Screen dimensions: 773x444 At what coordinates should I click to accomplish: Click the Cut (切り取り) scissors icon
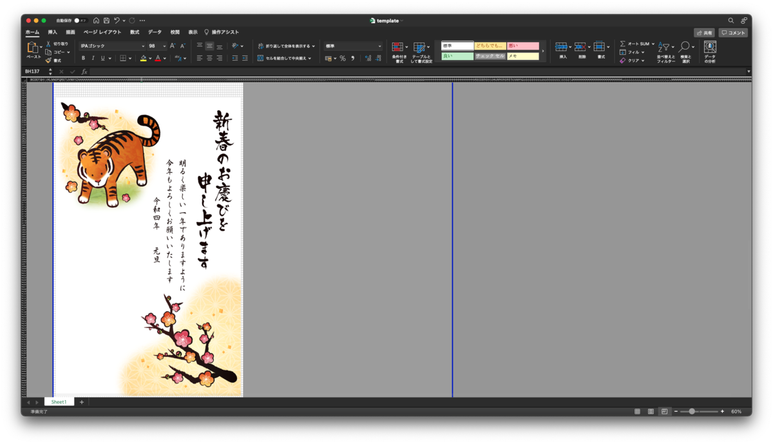[49, 44]
